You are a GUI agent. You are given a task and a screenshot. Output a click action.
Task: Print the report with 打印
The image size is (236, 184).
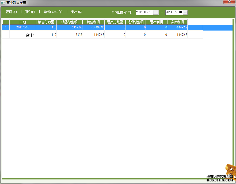coord(29,12)
